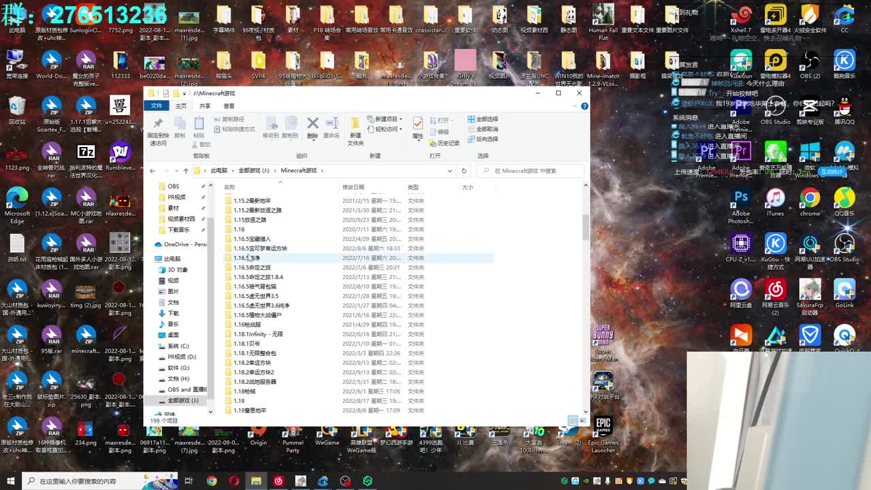Open Chrome from the taskbar
This screenshot has height=490, width=871.
(x=212, y=481)
